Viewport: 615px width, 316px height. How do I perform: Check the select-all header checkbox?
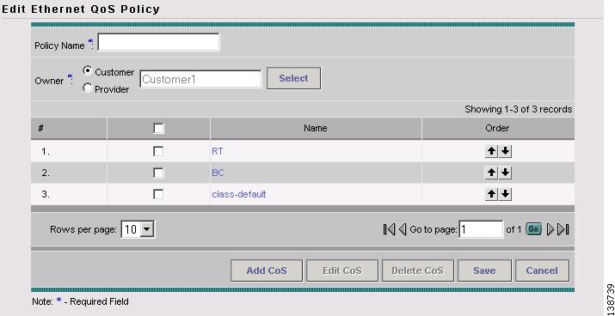[x=158, y=129]
